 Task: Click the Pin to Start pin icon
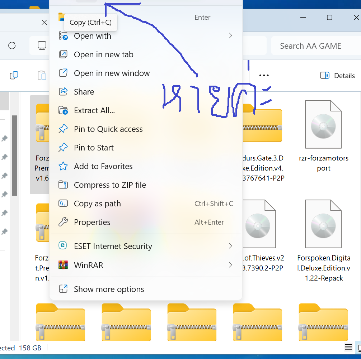63,147
